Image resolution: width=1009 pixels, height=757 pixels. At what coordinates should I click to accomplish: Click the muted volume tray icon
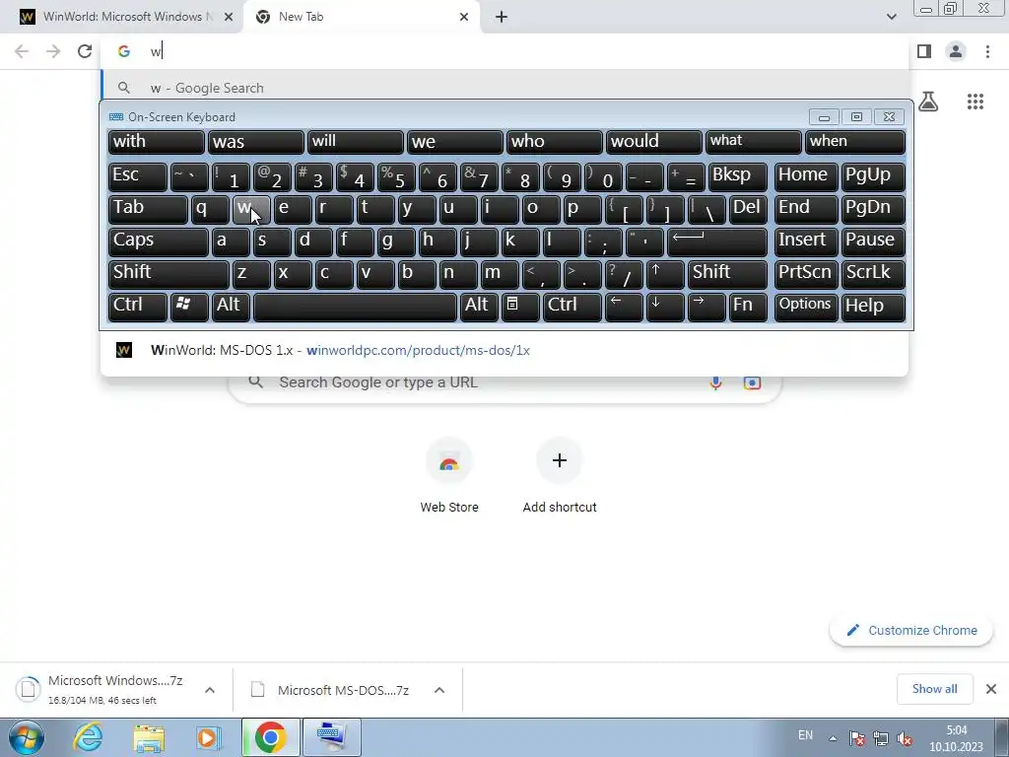tap(905, 738)
